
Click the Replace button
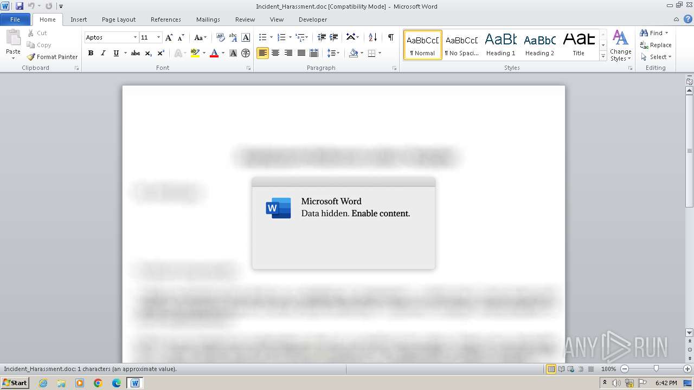click(656, 45)
